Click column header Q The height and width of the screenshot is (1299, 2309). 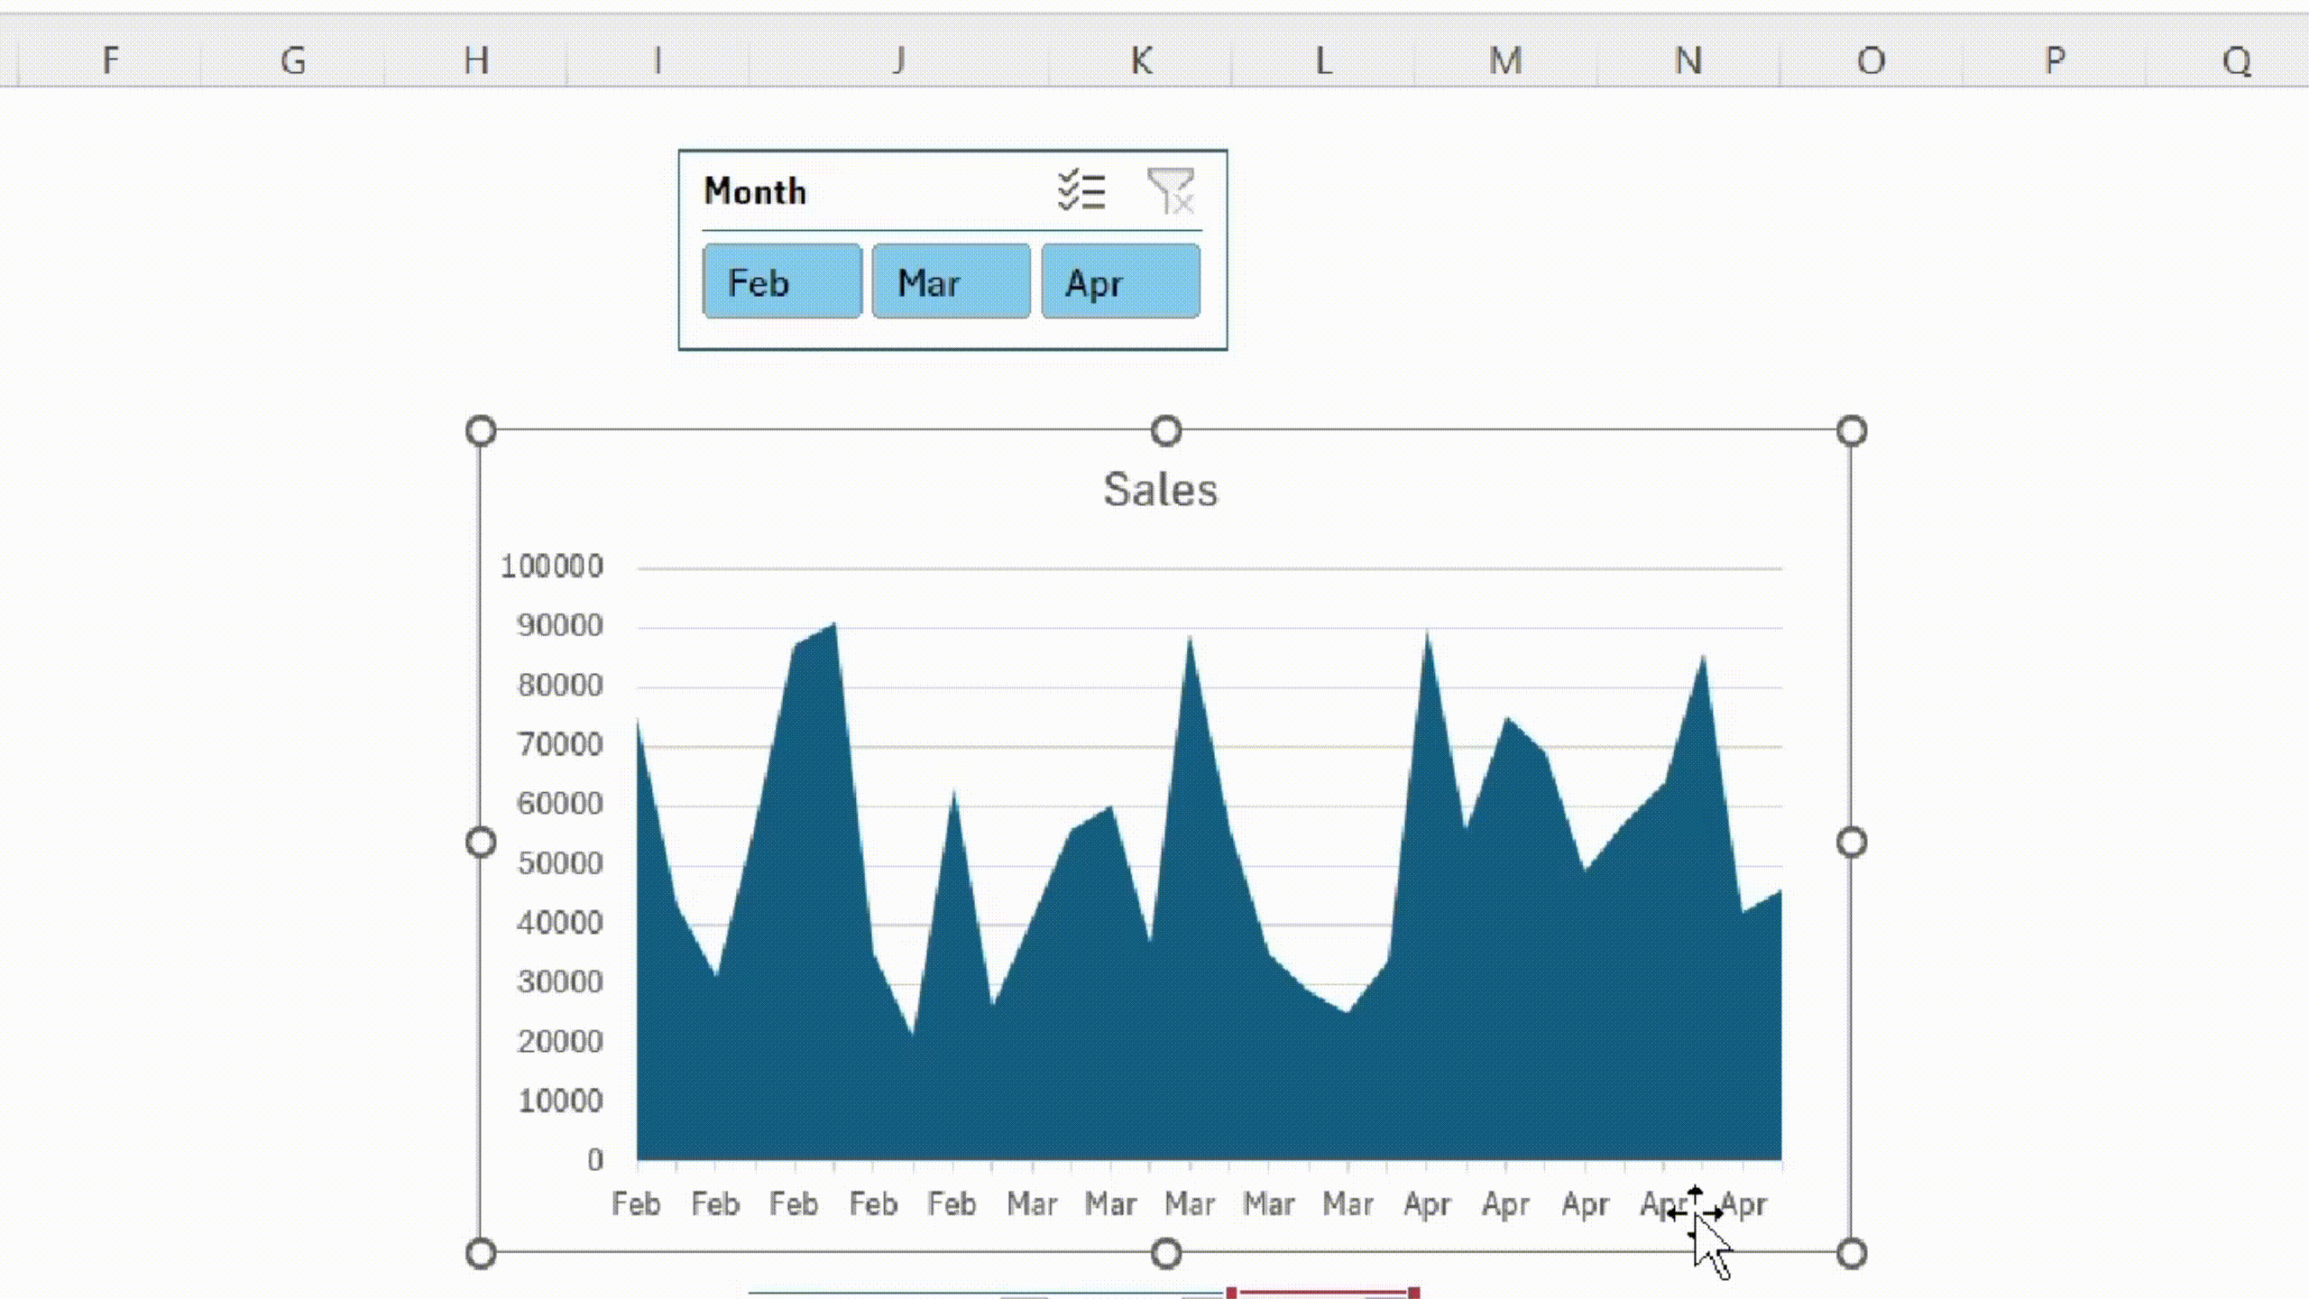pyautogui.click(x=2236, y=60)
